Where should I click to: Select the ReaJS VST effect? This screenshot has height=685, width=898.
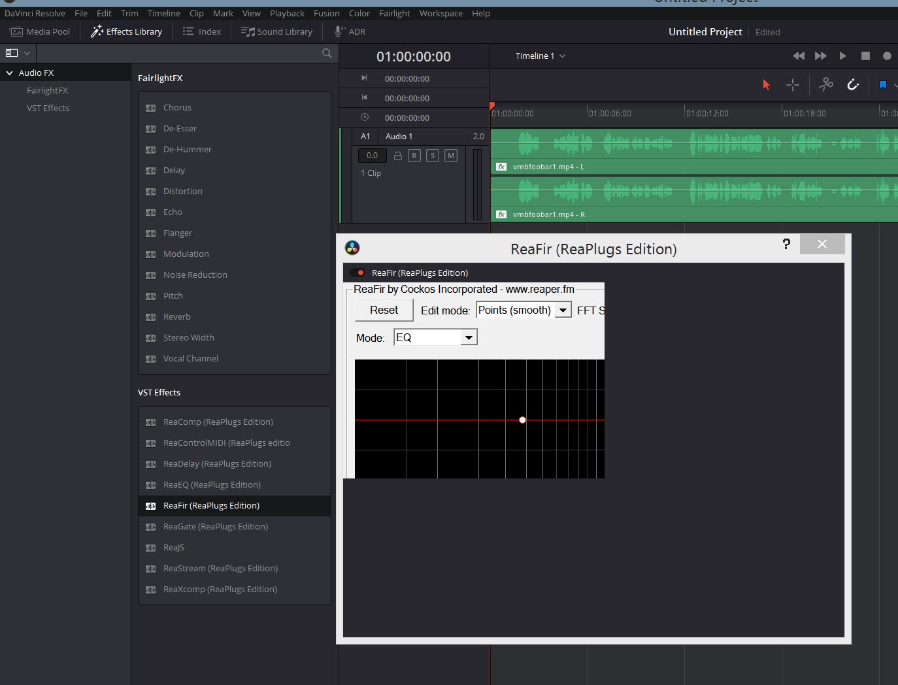click(234, 548)
